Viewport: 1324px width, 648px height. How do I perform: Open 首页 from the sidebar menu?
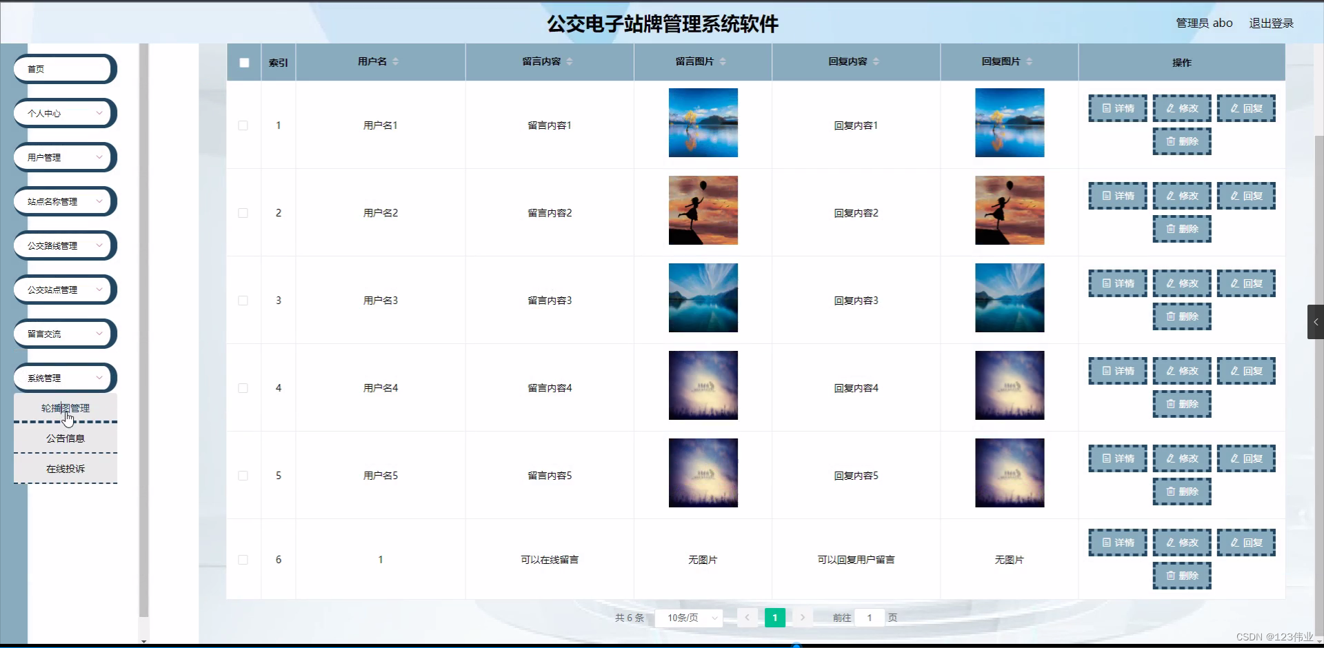pos(63,69)
